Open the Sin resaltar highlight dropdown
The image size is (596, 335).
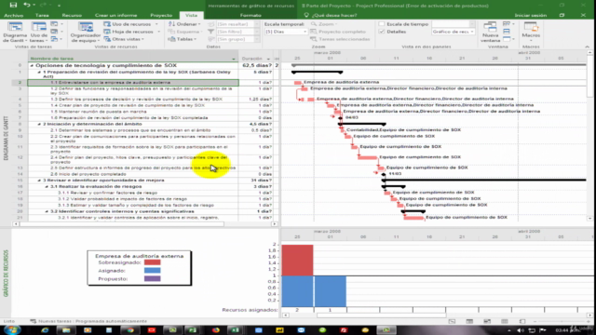point(257,24)
